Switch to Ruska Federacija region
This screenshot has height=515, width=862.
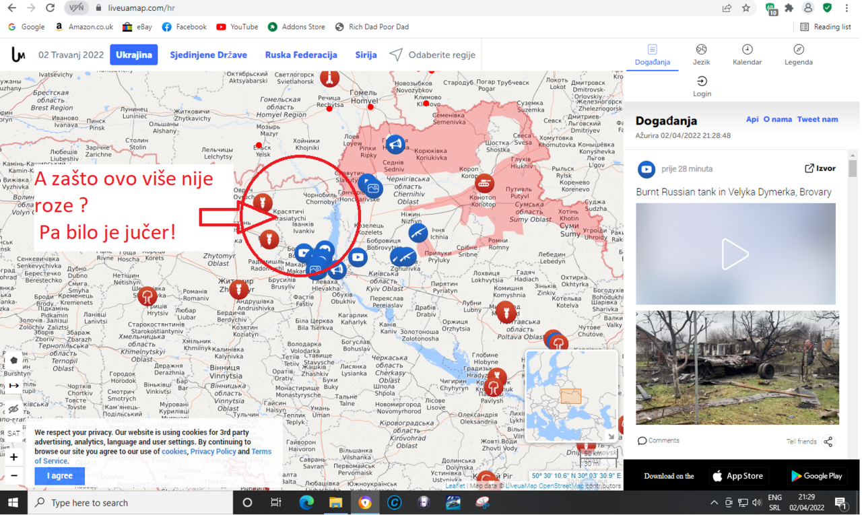click(300, 55)
